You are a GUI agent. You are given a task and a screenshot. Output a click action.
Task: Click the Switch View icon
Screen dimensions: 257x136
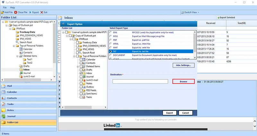[x=182, y=12]
